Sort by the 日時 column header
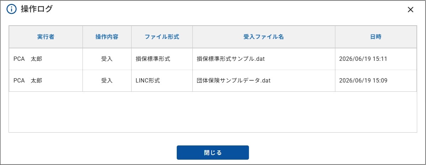Viewport: 426px width, 165px height. [376, 37]
